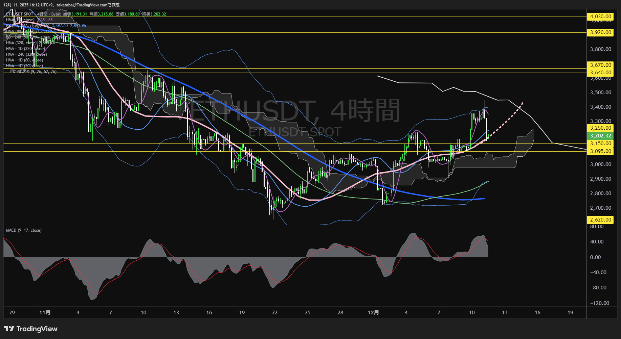Click the 3,640.00 horizontal line price tag
Screen dimensions: 621x339
tap(600, 73)
